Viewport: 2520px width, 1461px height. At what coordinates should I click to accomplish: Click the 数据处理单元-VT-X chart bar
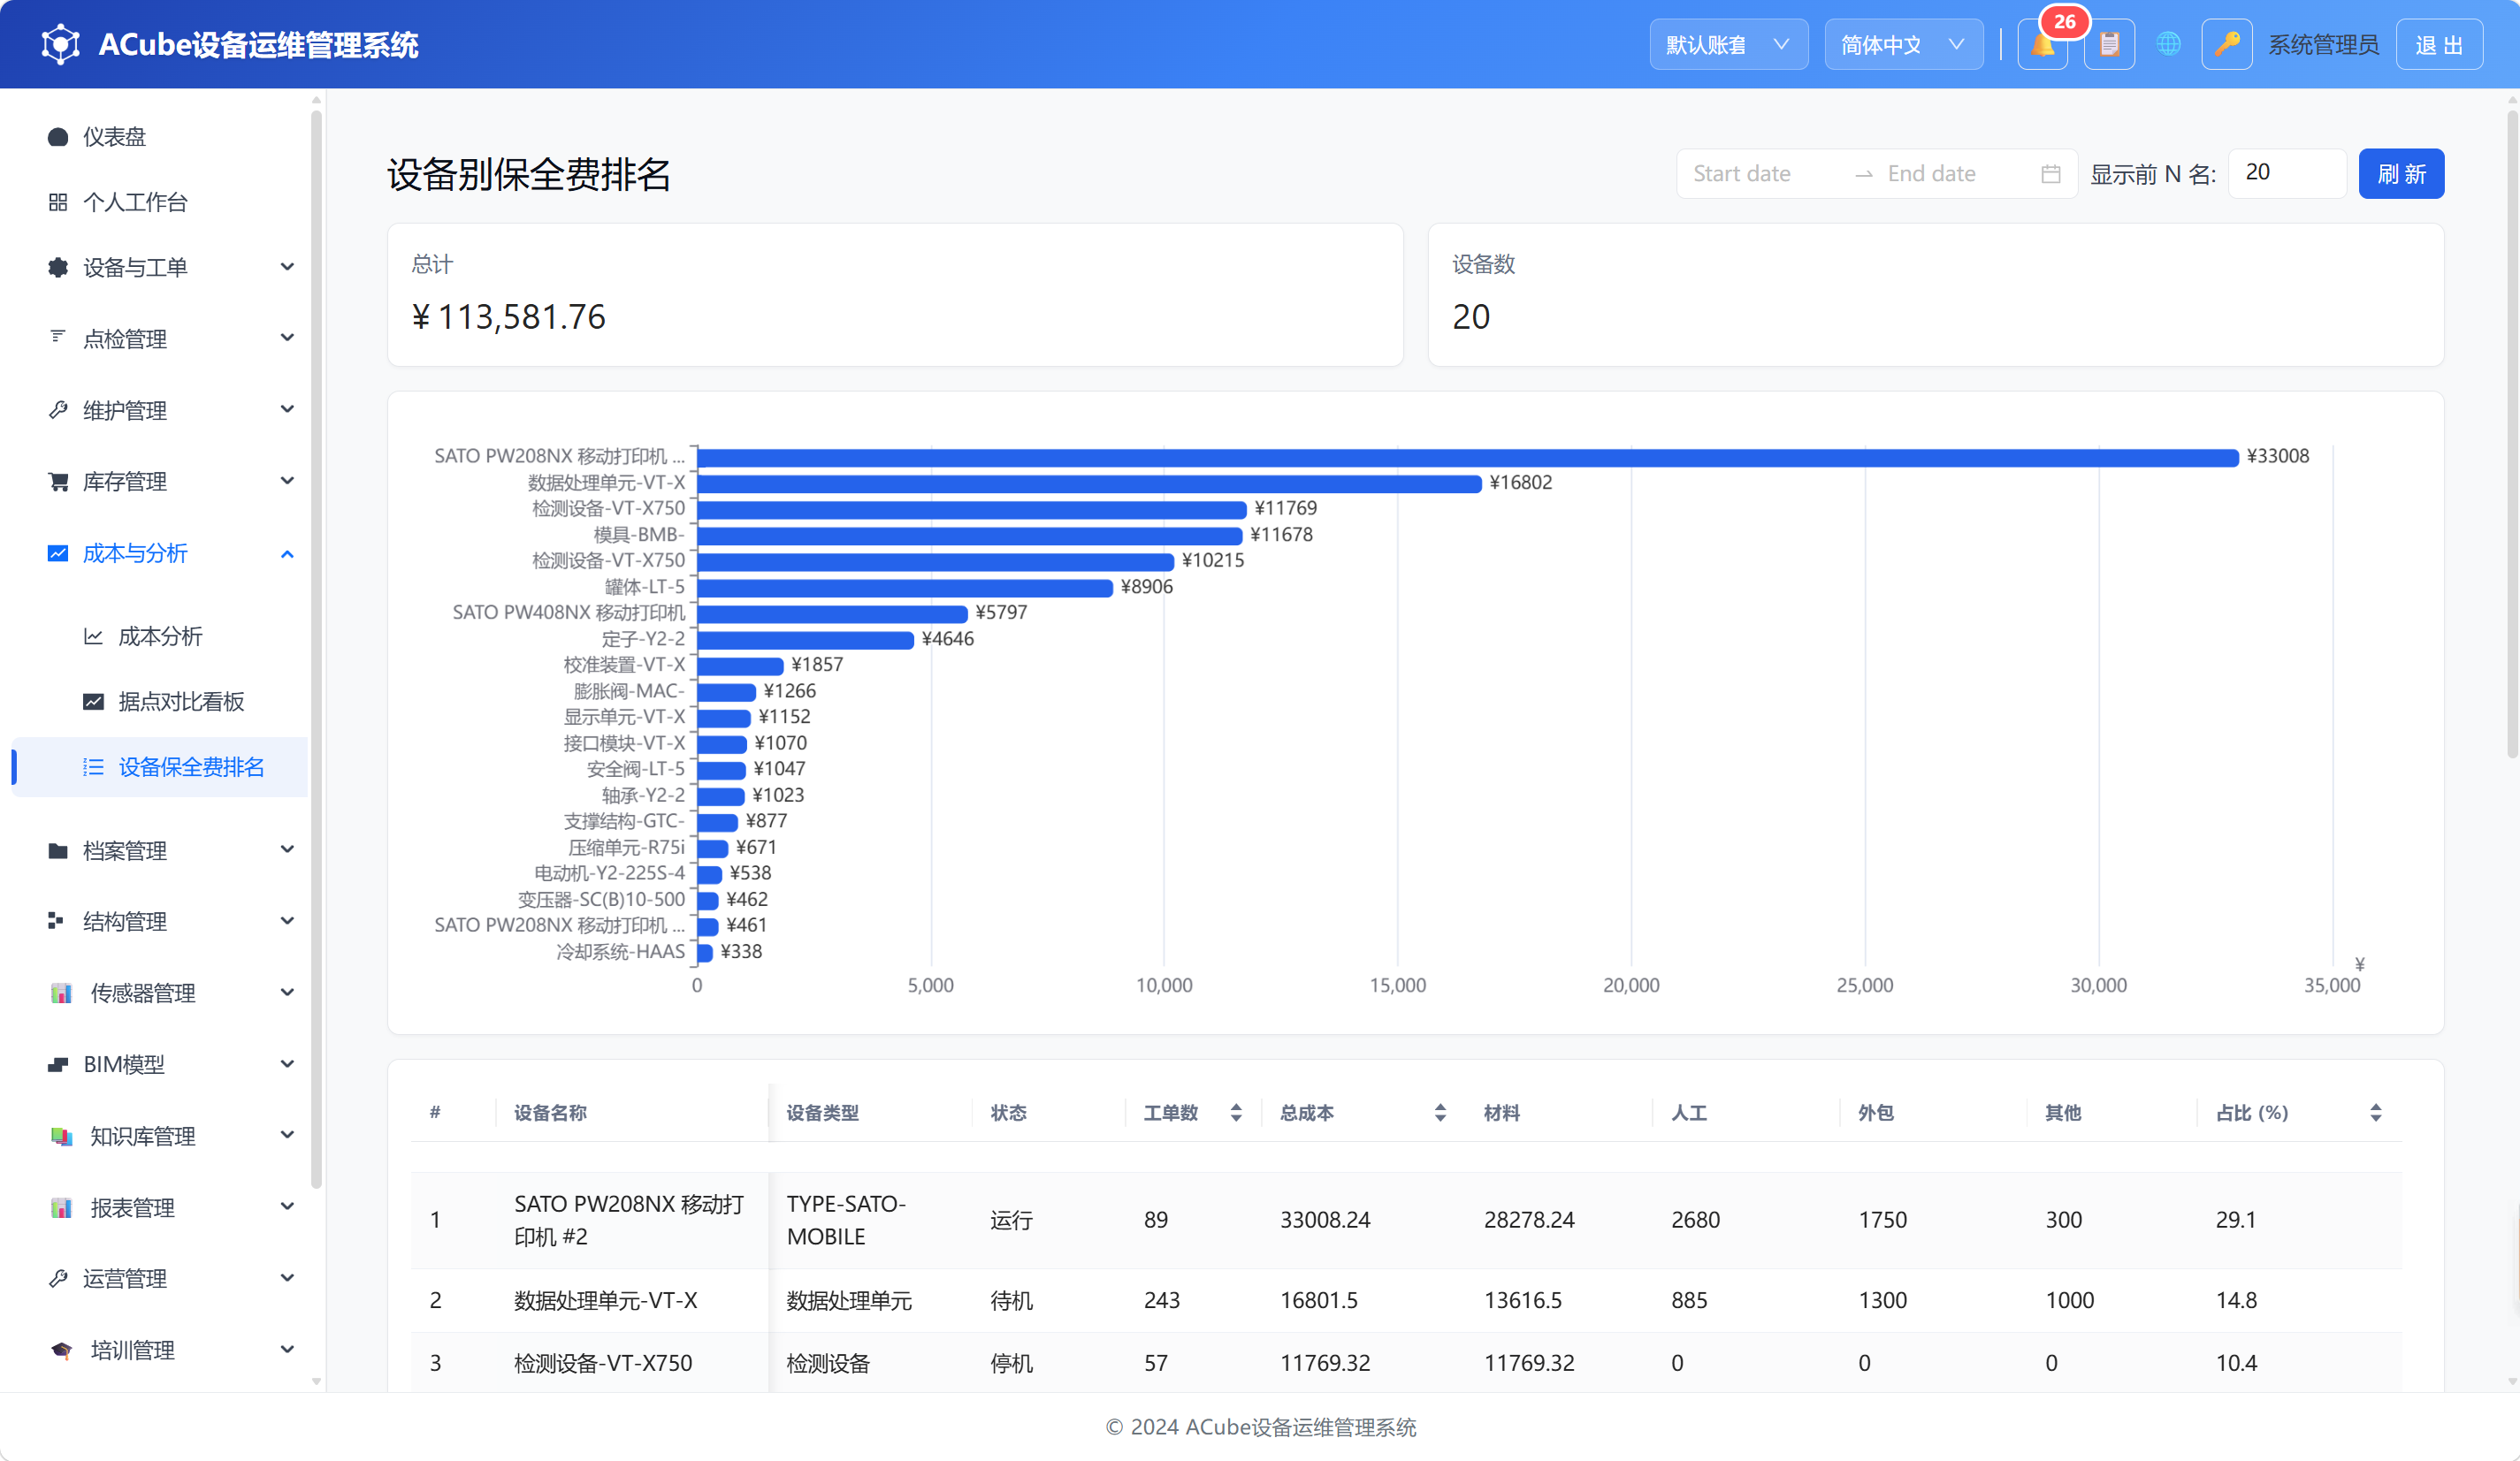1089,483
